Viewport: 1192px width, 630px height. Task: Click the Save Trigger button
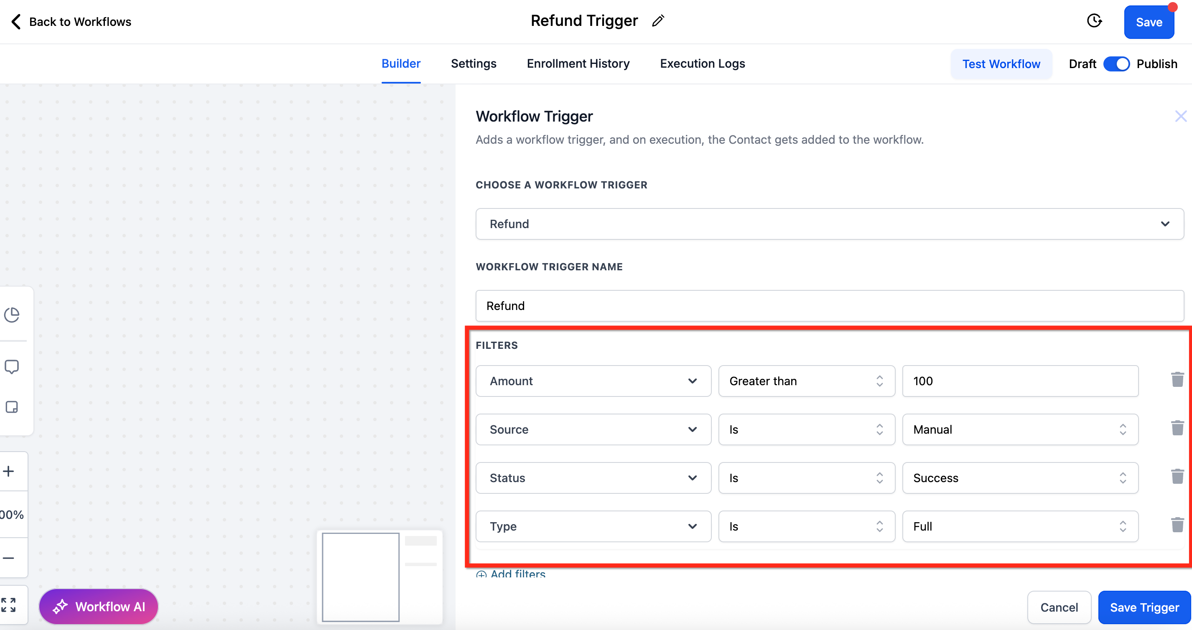[x=1144, y=607]
